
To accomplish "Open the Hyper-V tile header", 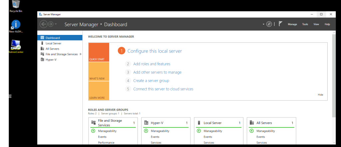I will coord(166,123).
